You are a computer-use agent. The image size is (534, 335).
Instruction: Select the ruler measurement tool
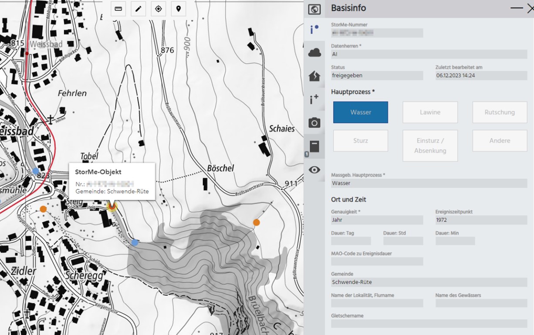tap(118, 9)
